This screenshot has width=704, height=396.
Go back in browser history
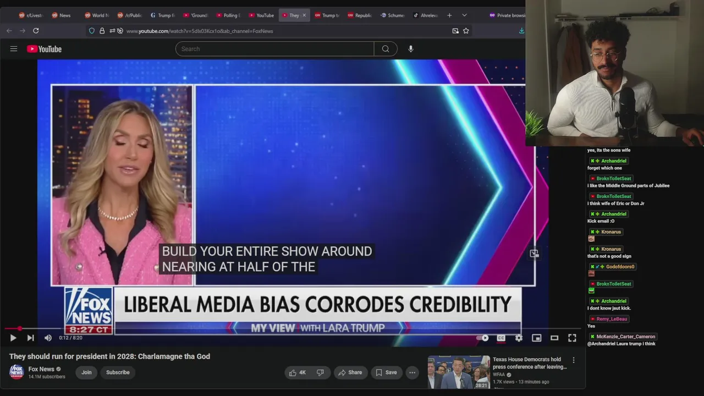click(x=9, y=31)
